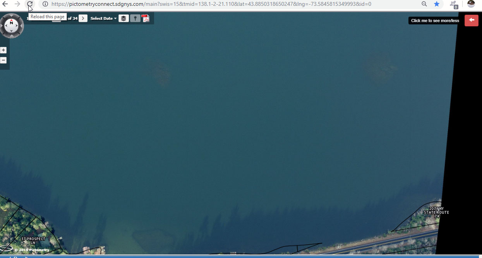Open the extension icon with 0 badge

coord(454,4)
